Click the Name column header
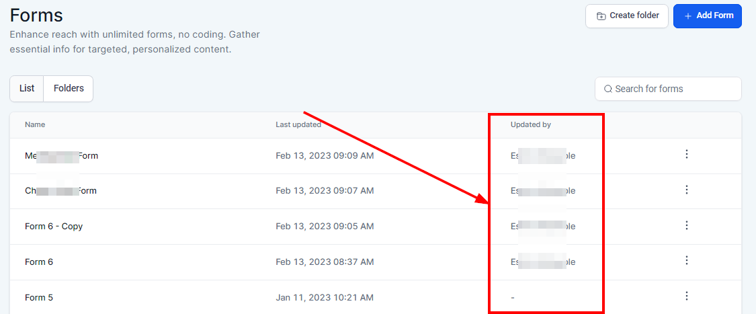 35,125
